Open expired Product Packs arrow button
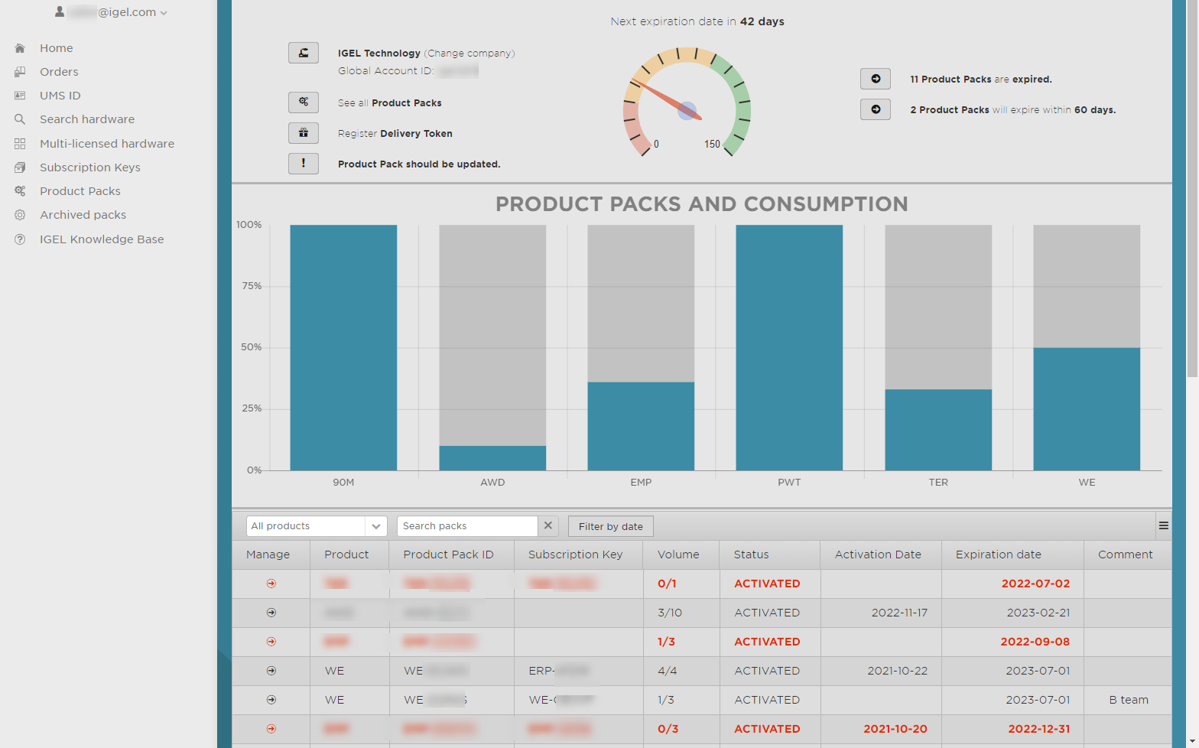This screenshot has height=748, width=1199. tap(875, 79)
